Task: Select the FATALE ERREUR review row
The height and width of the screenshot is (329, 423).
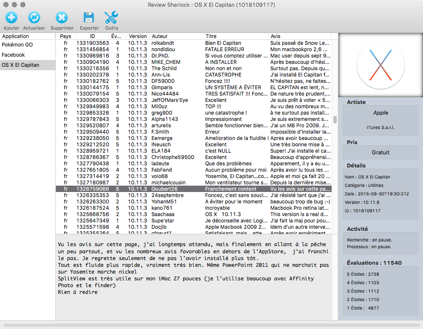Action: [193, 49]
